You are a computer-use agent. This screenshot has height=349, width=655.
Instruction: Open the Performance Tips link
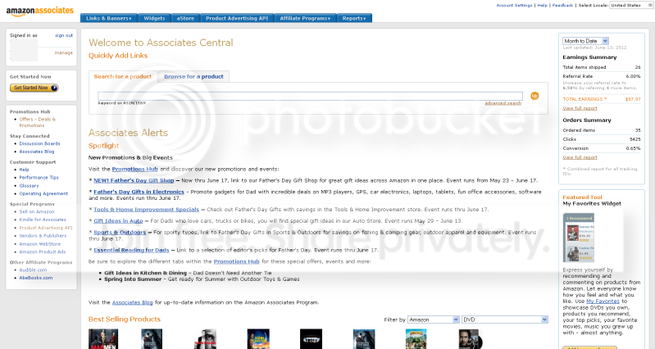tap(39, 178)
